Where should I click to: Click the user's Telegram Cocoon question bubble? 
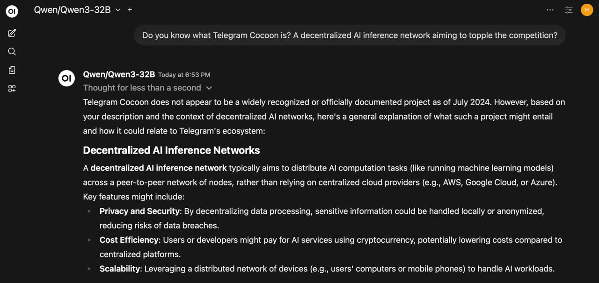[349, 35]
